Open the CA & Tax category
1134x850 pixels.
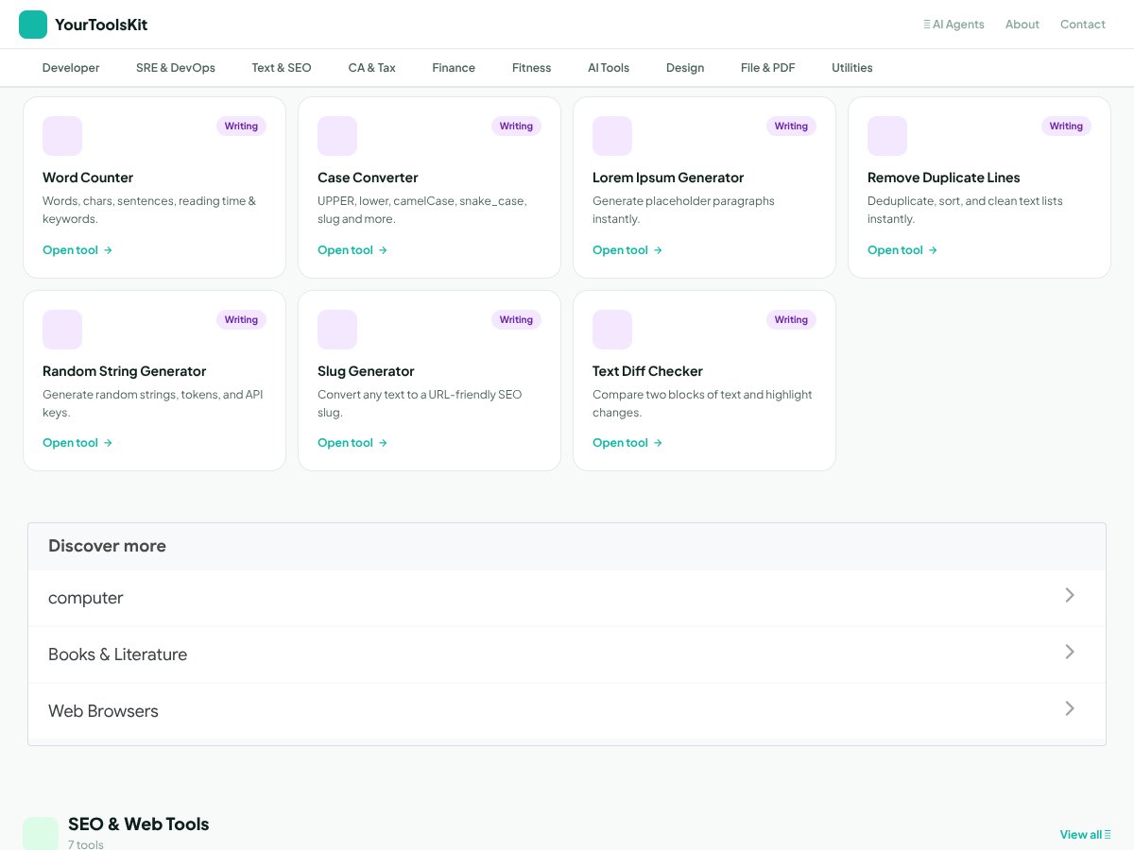click(372, 68)
